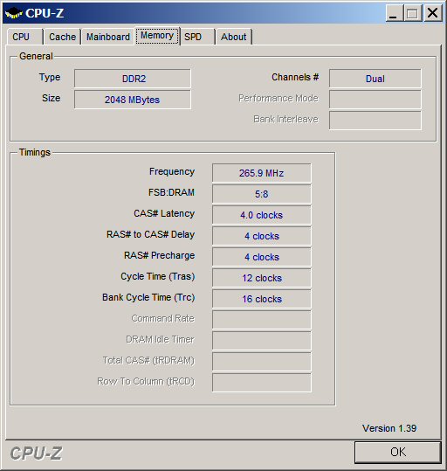Click the CAS# Latency value 4.0 clocks

(x=261, y=215)
